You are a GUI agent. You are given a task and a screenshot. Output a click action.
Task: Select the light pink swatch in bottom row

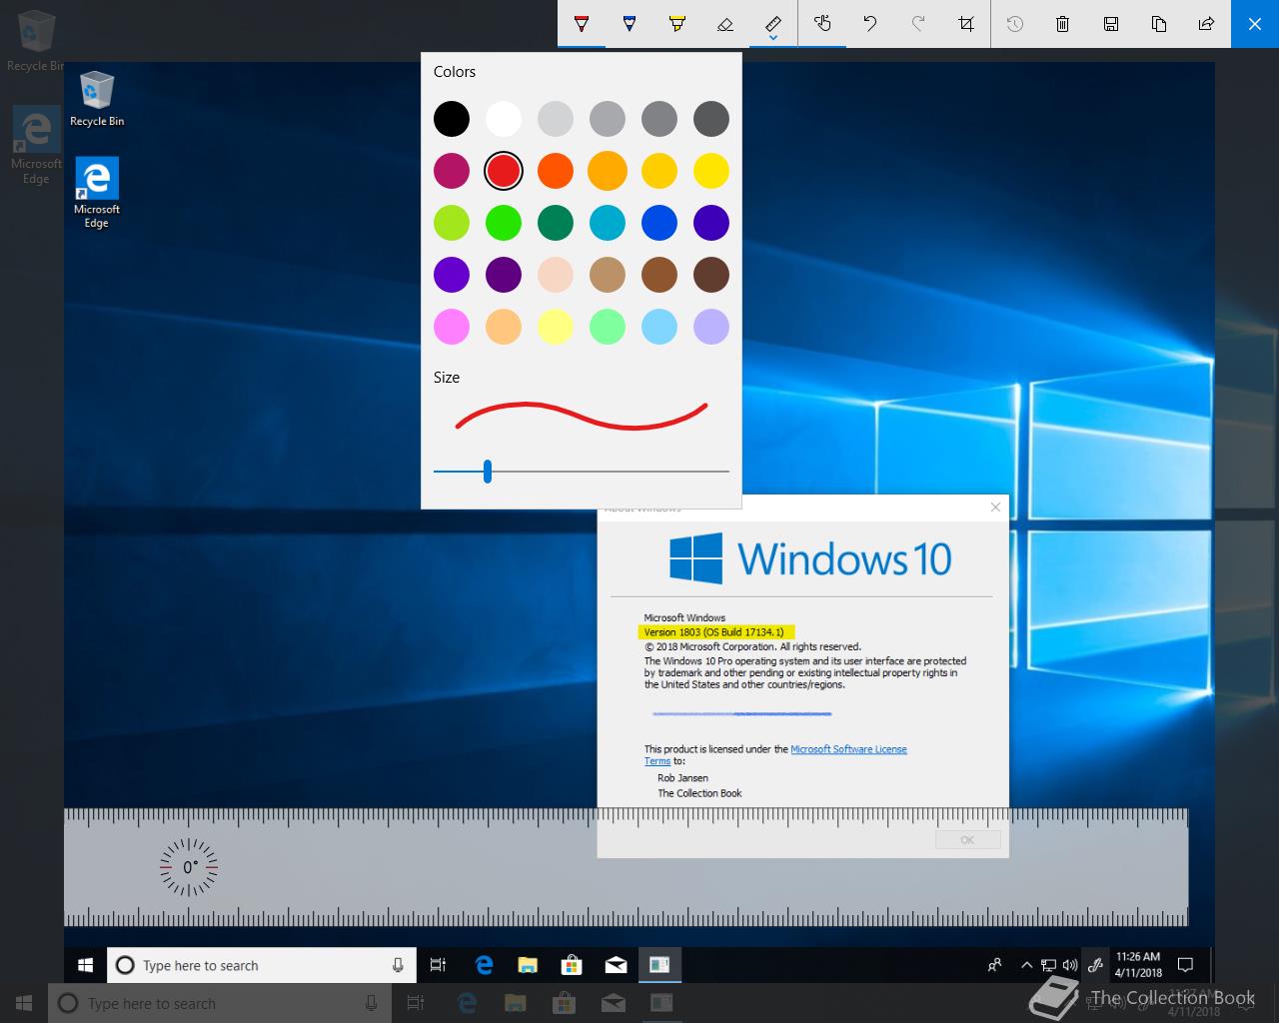[452, 327]
